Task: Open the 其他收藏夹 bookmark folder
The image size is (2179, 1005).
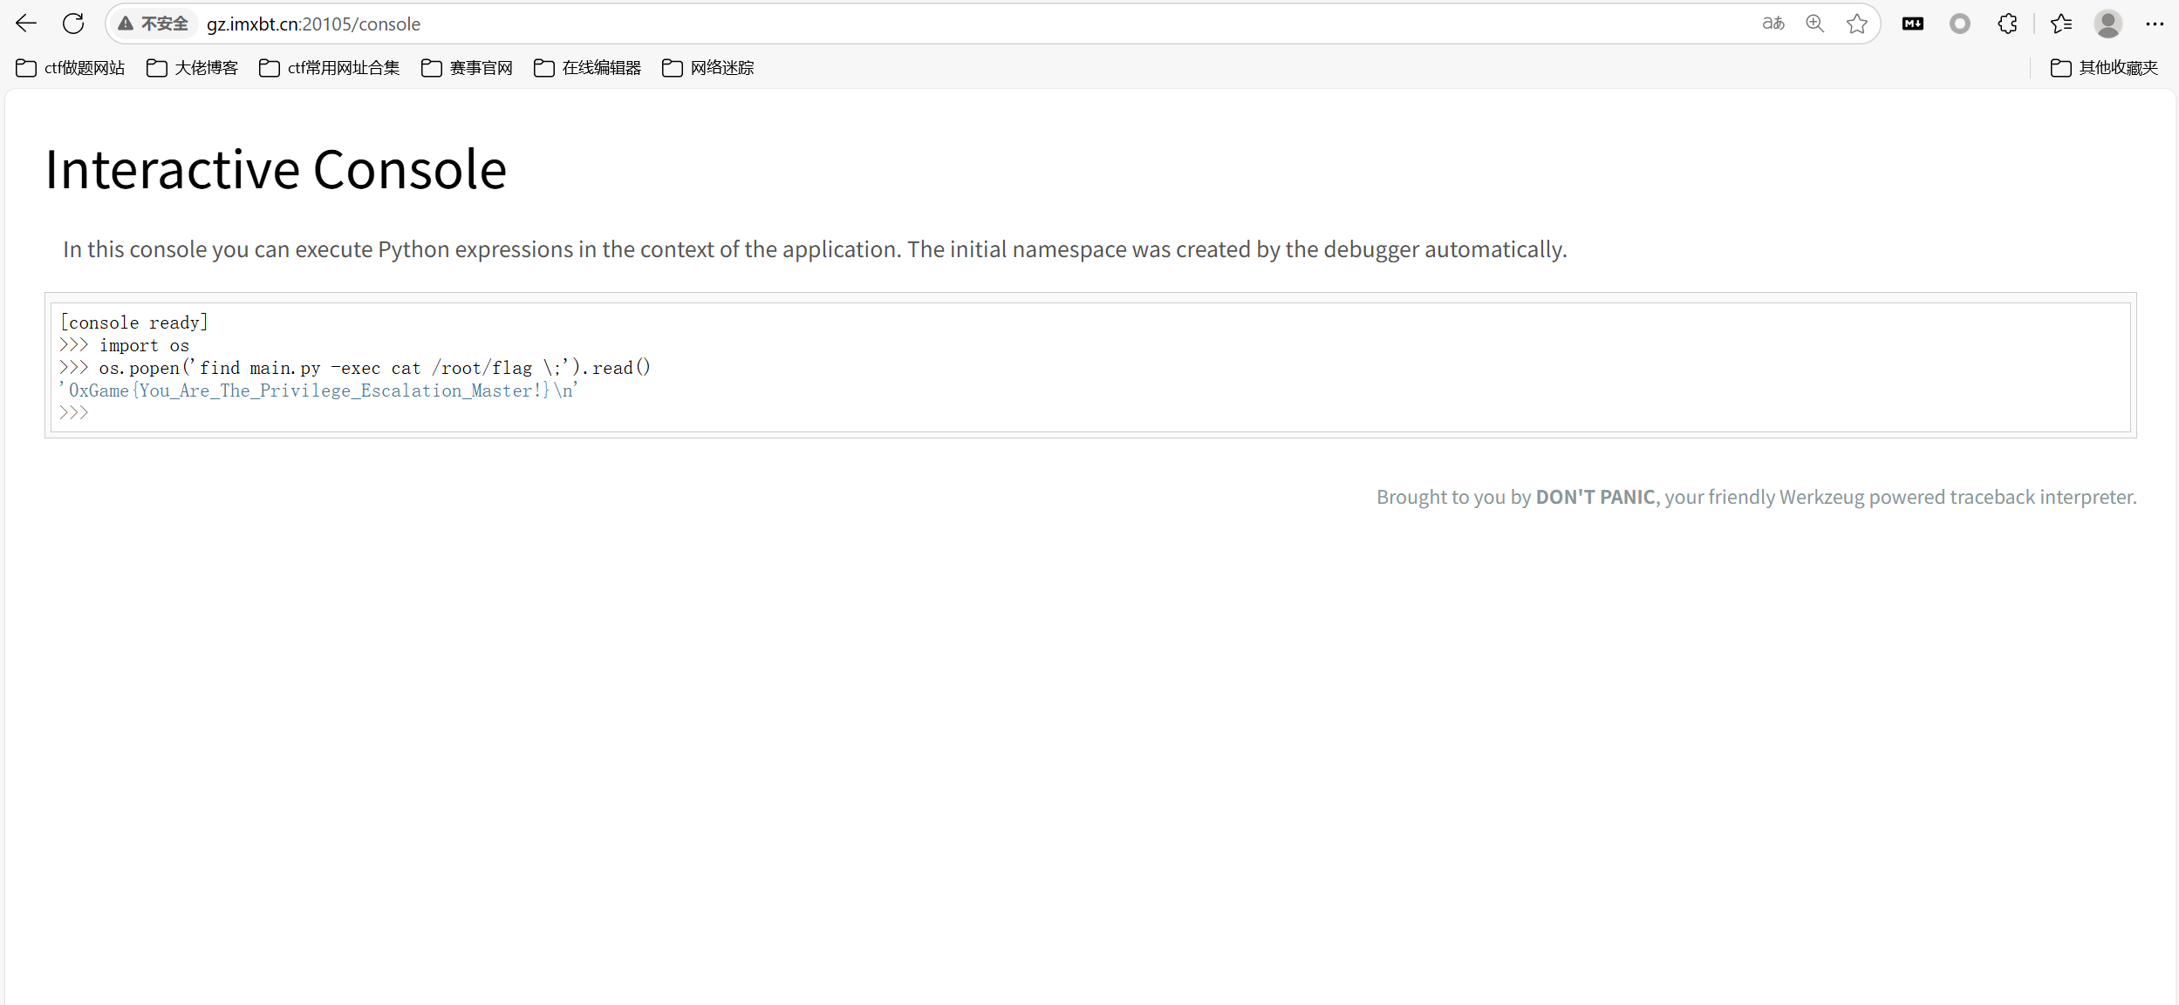Action: click(x=2104, y=68)
